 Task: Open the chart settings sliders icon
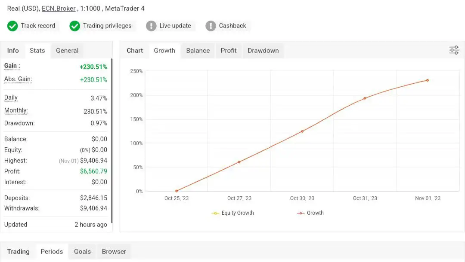tap(454, 50)
